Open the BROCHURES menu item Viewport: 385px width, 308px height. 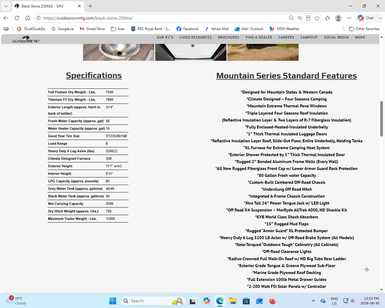click(229, 37)
